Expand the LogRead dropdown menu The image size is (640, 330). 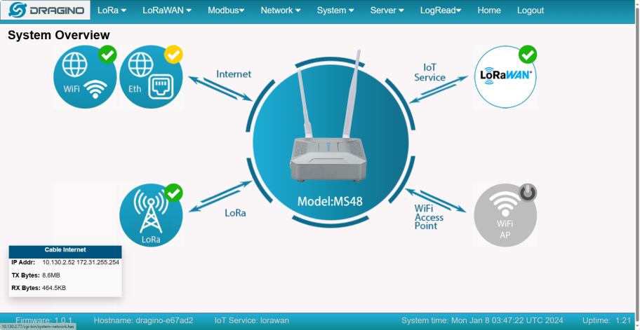click(441, 11)
